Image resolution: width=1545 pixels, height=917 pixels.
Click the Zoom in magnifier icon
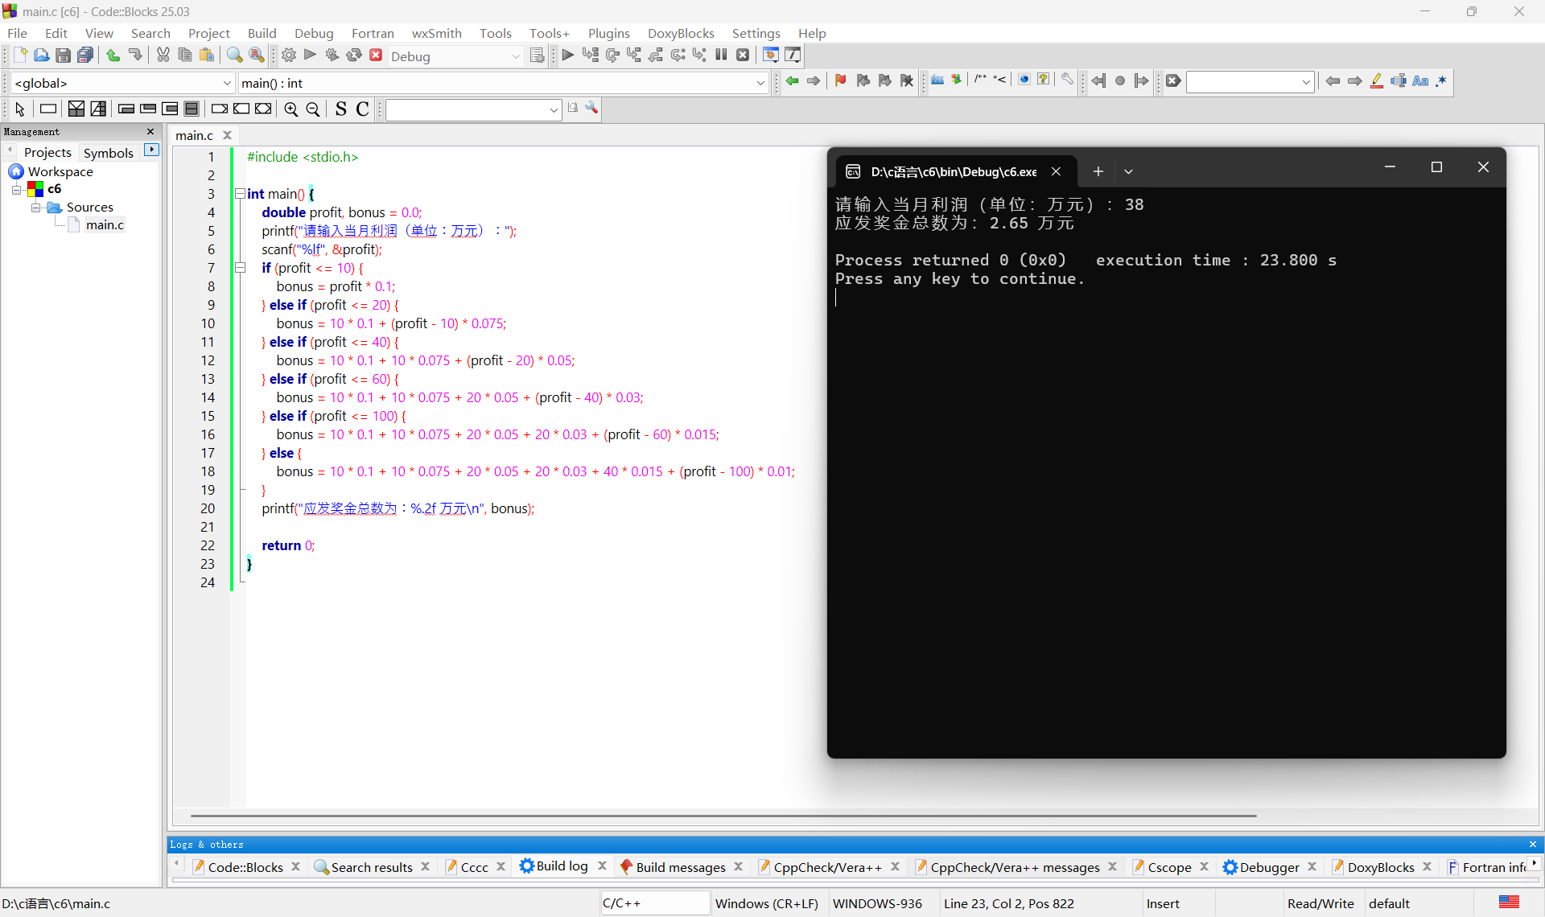[x=291, y=109]
